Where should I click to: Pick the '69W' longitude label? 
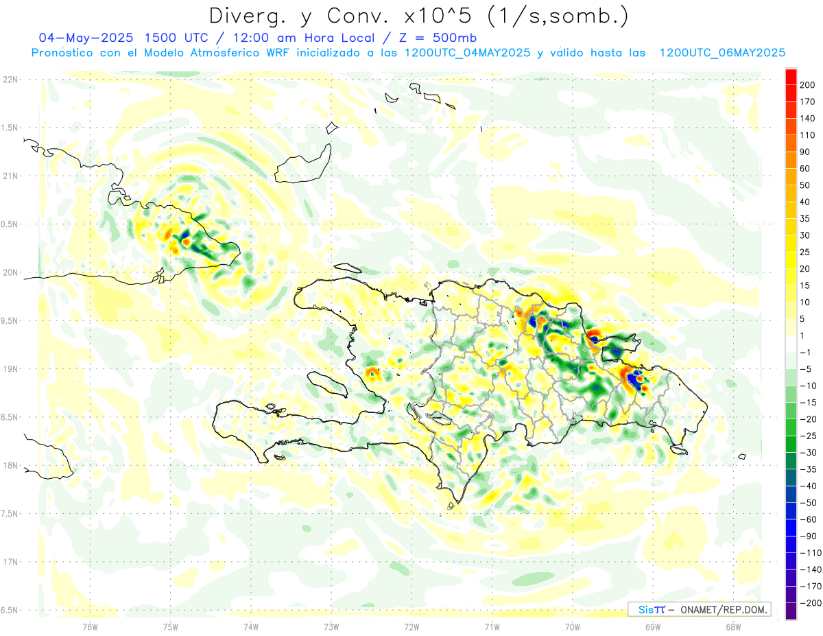click(653, 626)
